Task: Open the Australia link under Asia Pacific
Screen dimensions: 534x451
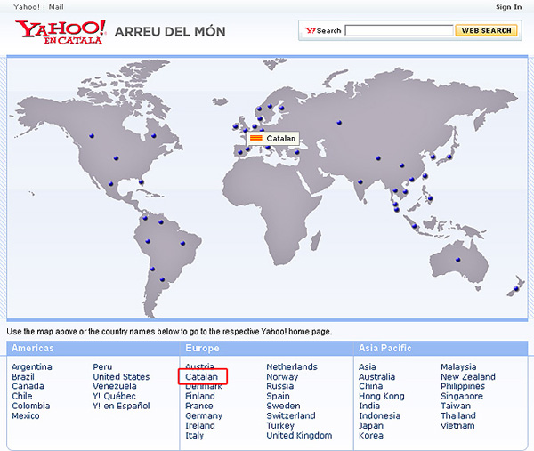Action: coord(376,377)
